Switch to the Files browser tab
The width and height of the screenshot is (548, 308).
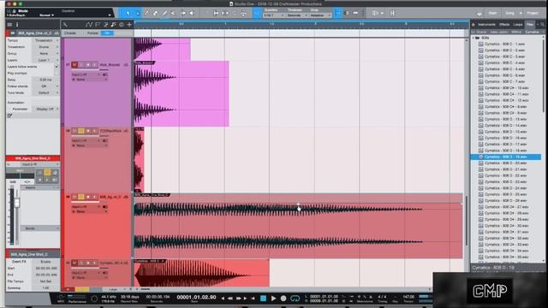[530, 25]
